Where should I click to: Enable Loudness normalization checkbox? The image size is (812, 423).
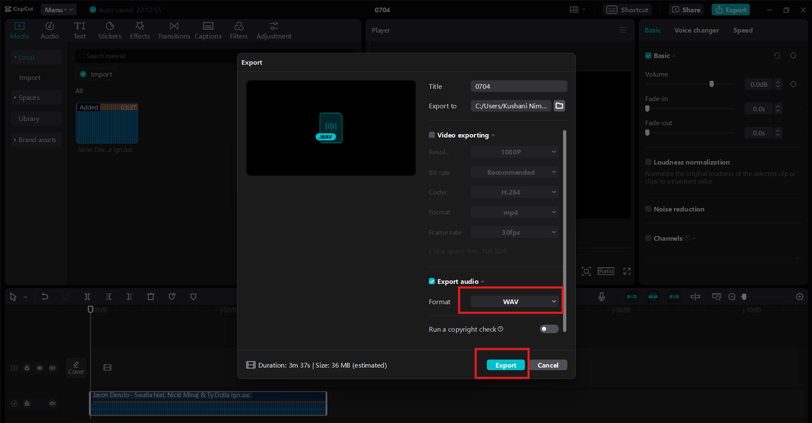click(648, 162)
